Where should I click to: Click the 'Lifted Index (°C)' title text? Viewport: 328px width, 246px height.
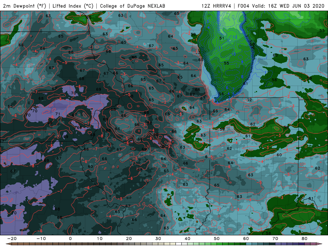(73, 6)
